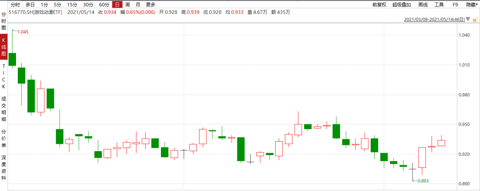The height and width of the screenshot is (191, 480).
Task: Open the 前复权 price adjustment option
Action: click(x=380, y=4)
